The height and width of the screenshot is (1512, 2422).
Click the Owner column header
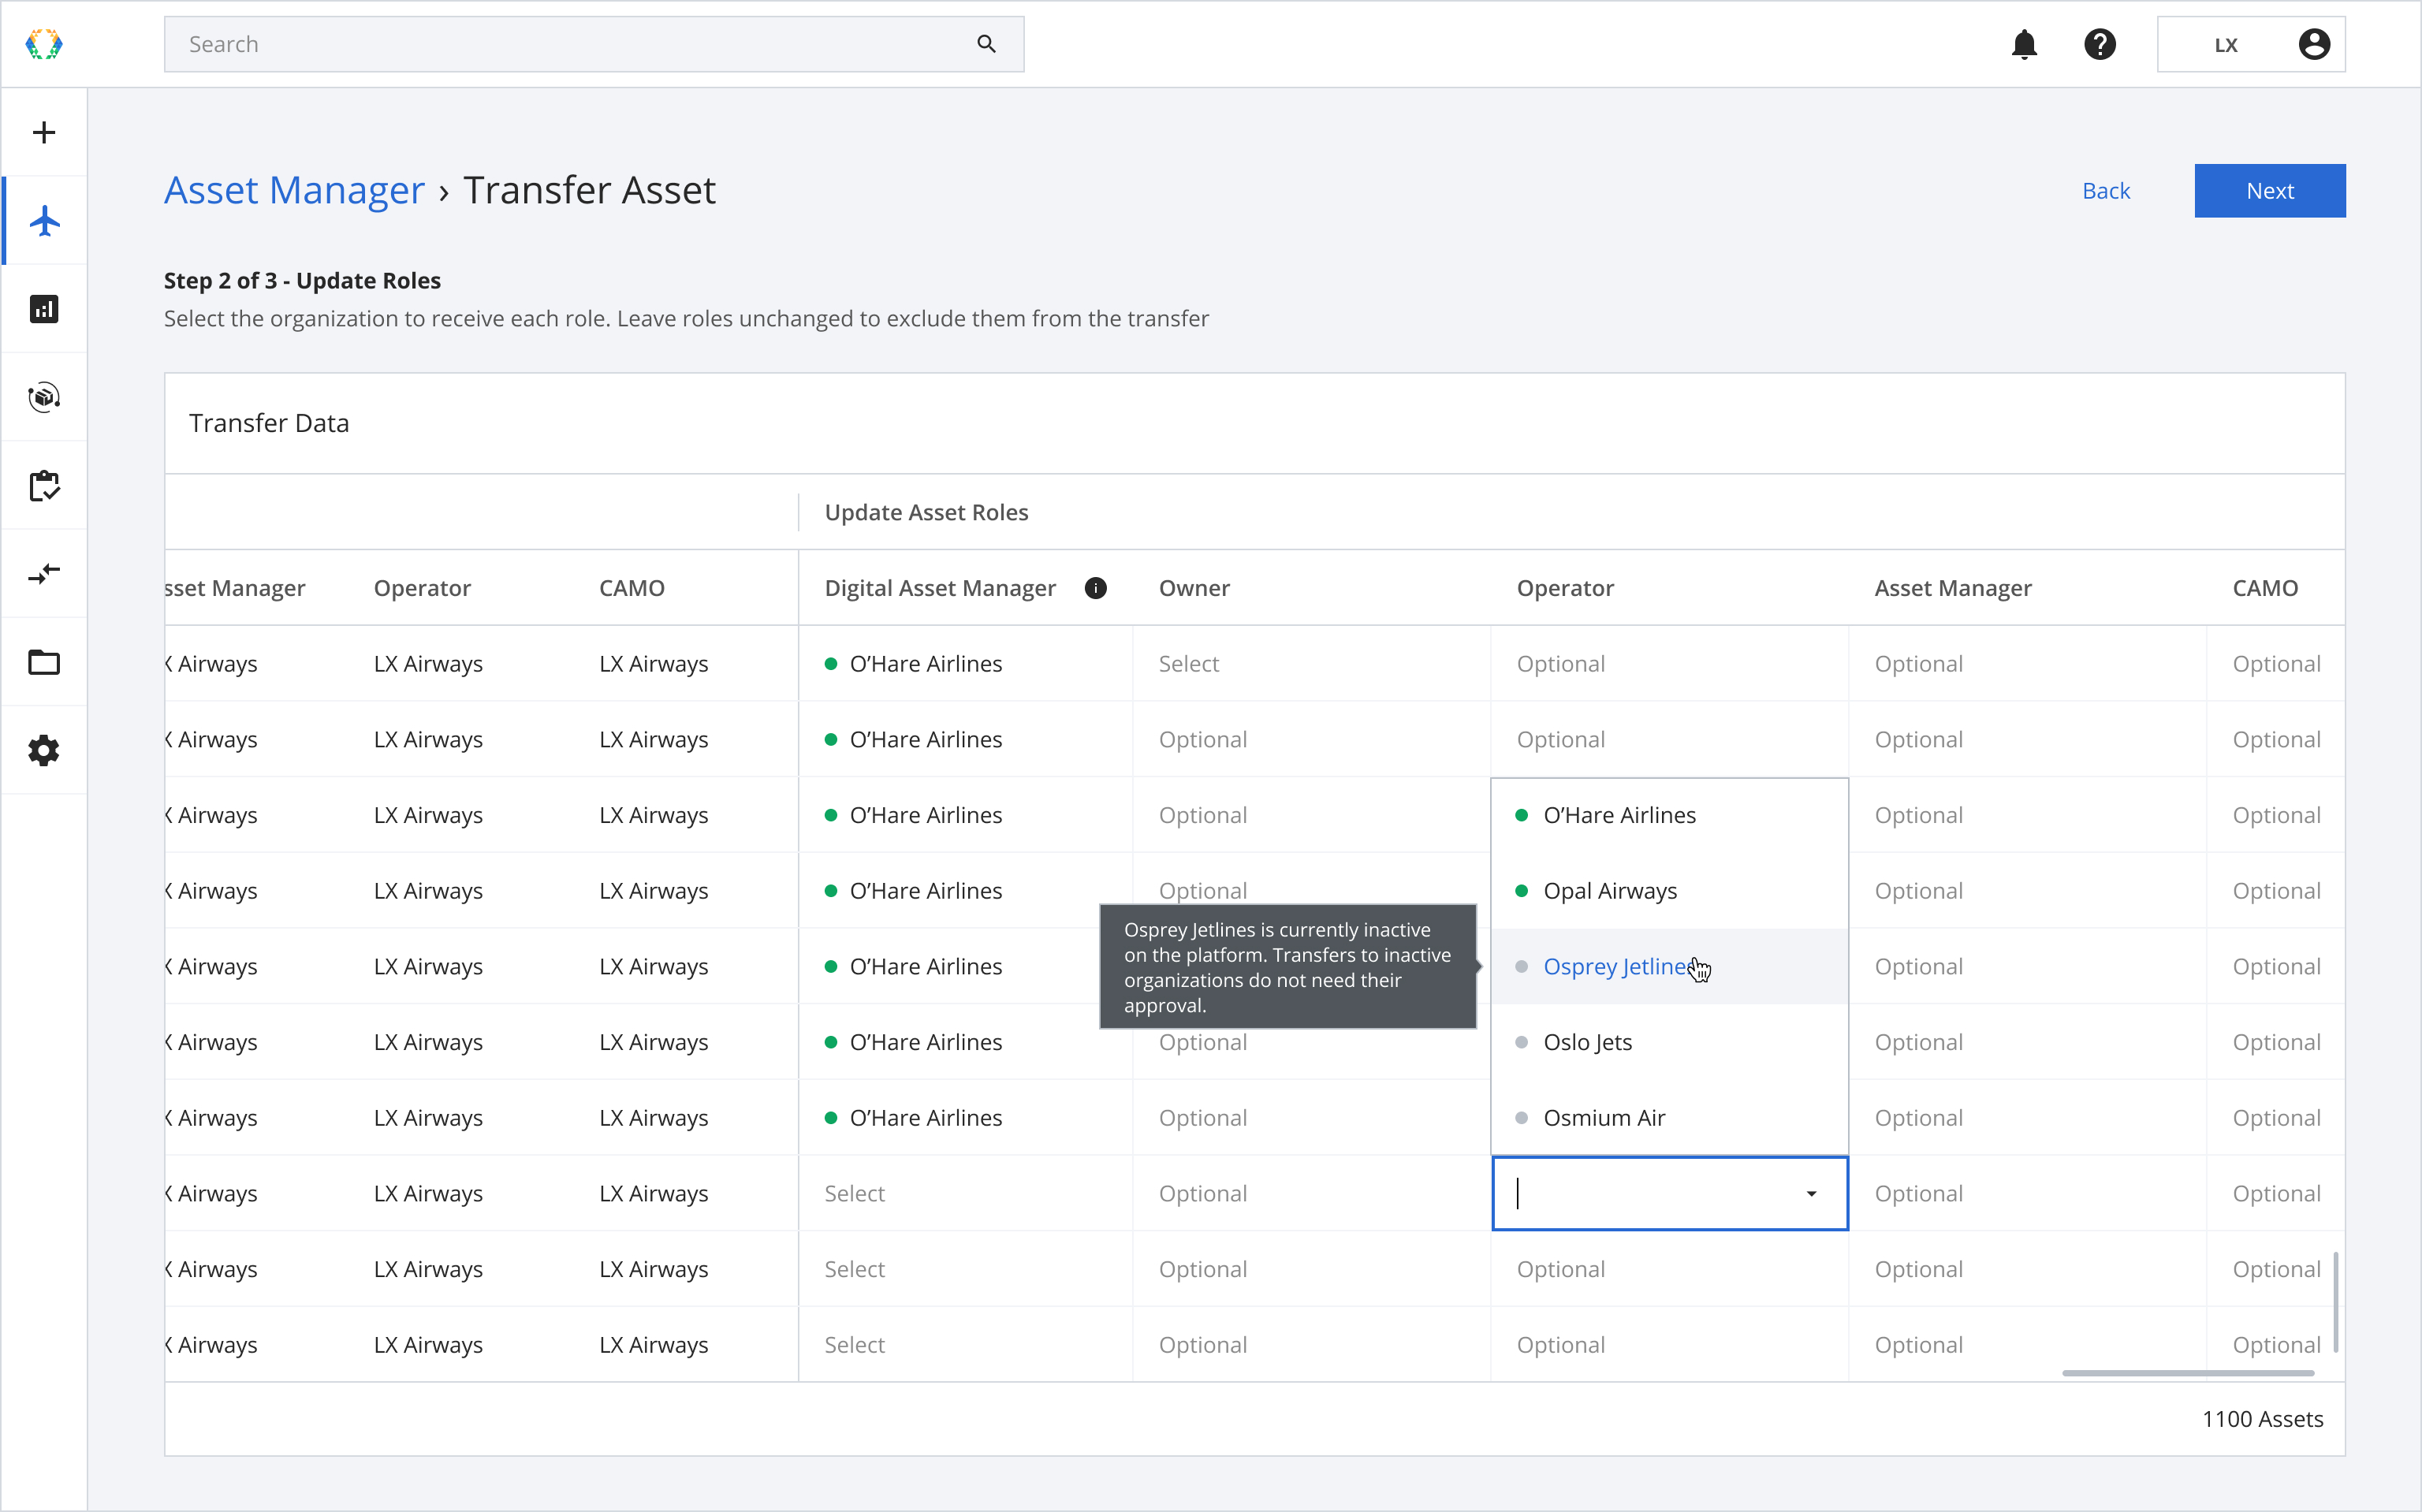pos(1194,588)
